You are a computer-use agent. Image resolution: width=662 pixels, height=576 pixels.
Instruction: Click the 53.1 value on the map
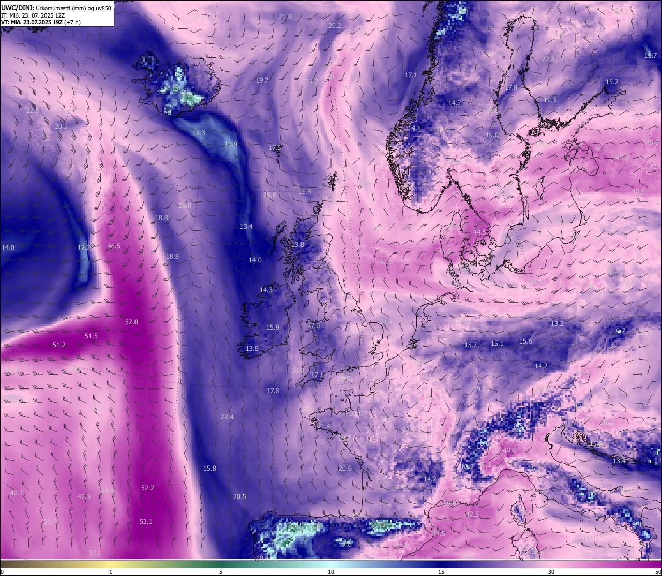pyautogui.click(x=146, y=522)
